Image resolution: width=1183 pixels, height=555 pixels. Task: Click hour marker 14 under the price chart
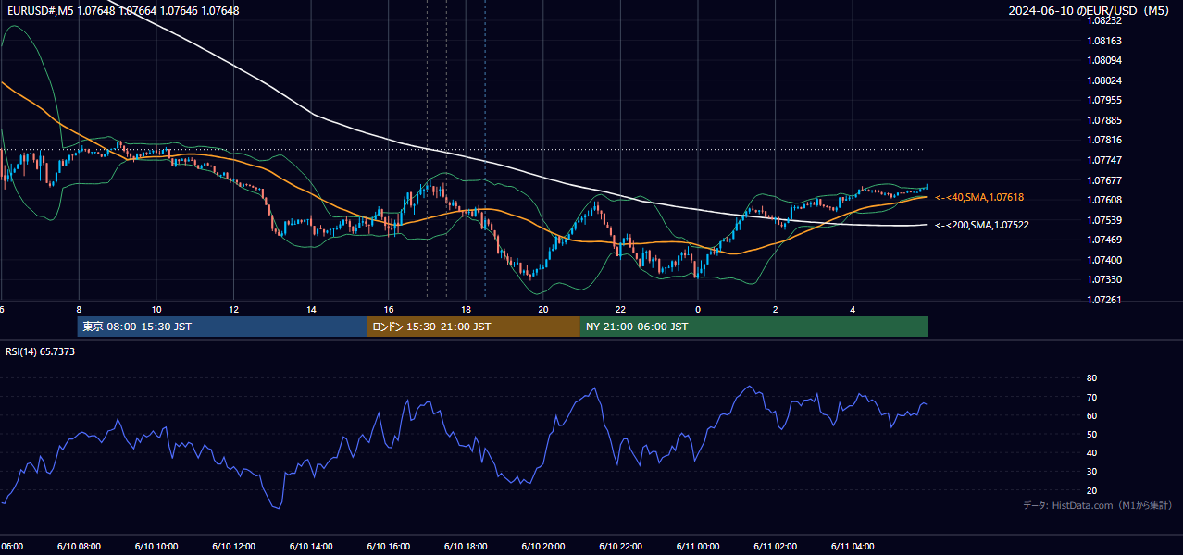tap(311, 309)
